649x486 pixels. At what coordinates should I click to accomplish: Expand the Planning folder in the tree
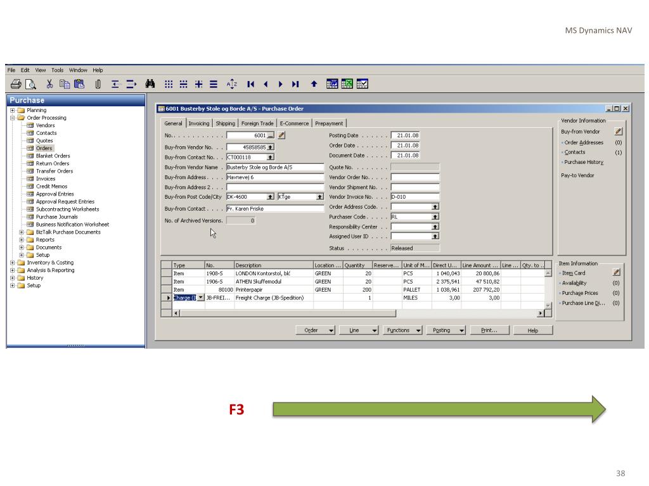(x=13, y=110)
